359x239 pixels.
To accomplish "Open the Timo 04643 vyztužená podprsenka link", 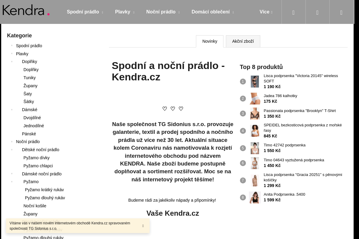I will pyautogui.click(x=294, y=160).
